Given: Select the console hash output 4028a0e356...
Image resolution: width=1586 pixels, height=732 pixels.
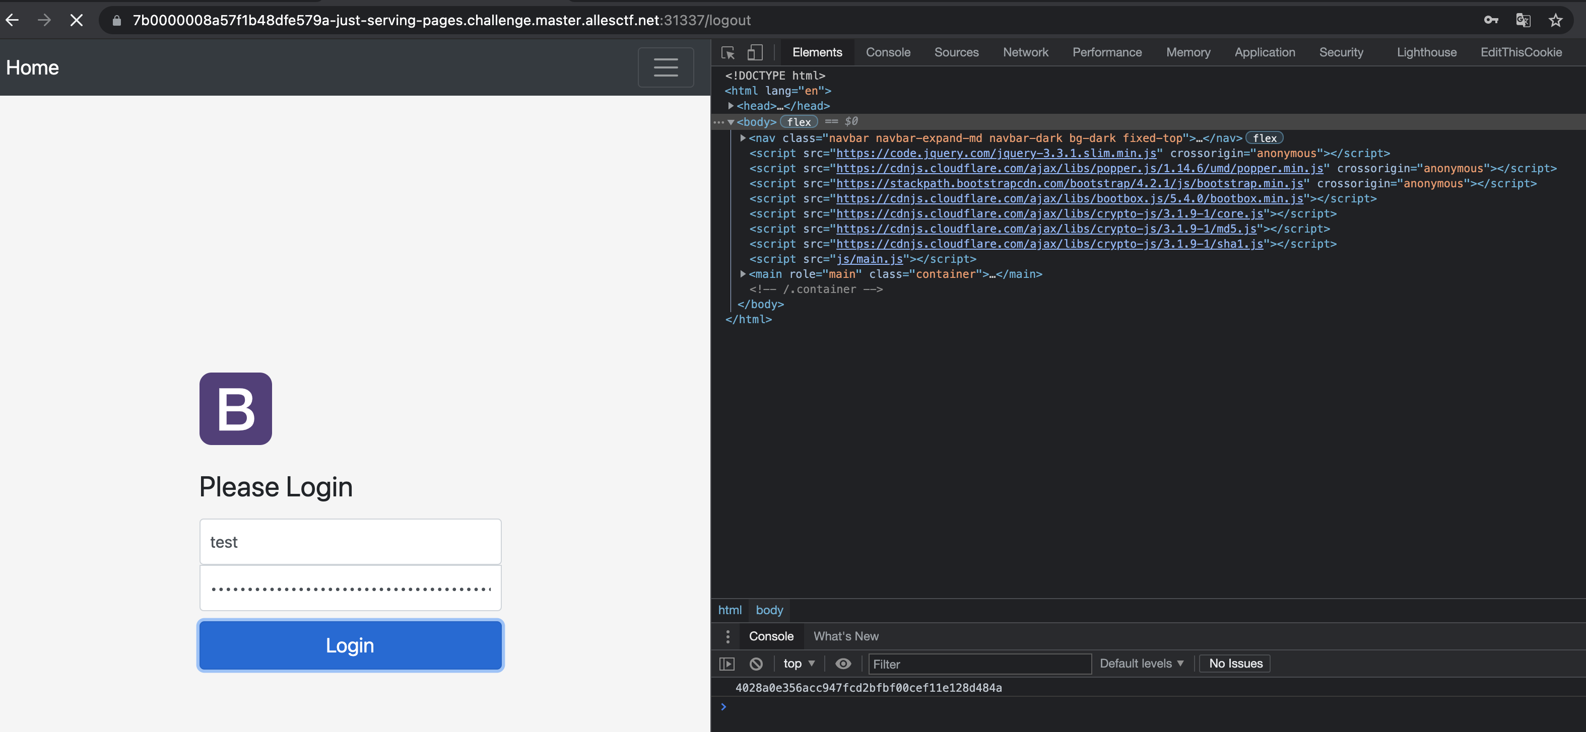Looking at the screenshot, I should [868, 688].
